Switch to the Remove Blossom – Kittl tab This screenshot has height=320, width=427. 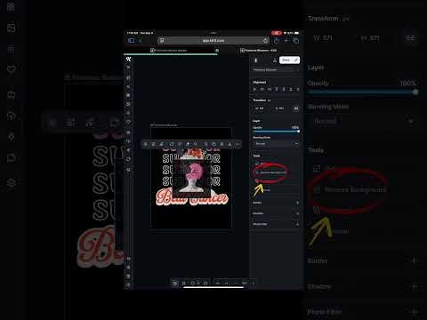point(259,51)
